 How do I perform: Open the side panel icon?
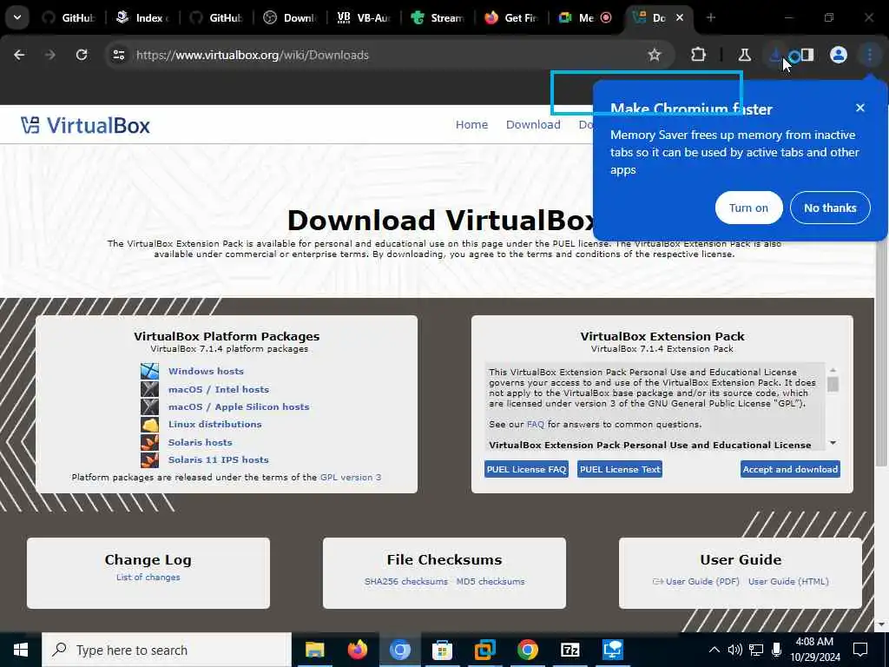point(807,55)
